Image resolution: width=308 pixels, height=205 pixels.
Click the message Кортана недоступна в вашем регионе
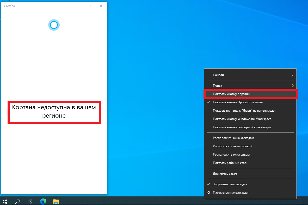(x=54, y=111)
